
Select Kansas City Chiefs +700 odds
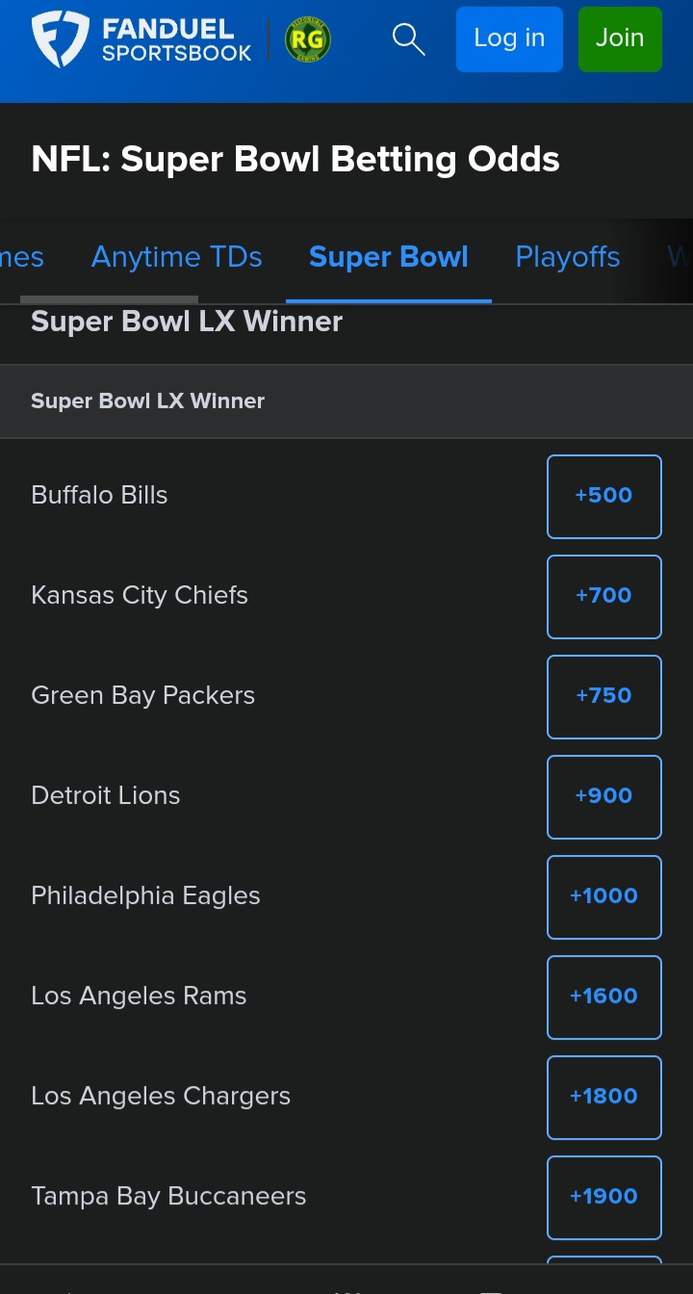click(x=603, y=596)
